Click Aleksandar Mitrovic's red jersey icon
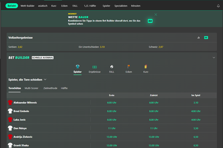The image size is (223, 148). point(10,102)
